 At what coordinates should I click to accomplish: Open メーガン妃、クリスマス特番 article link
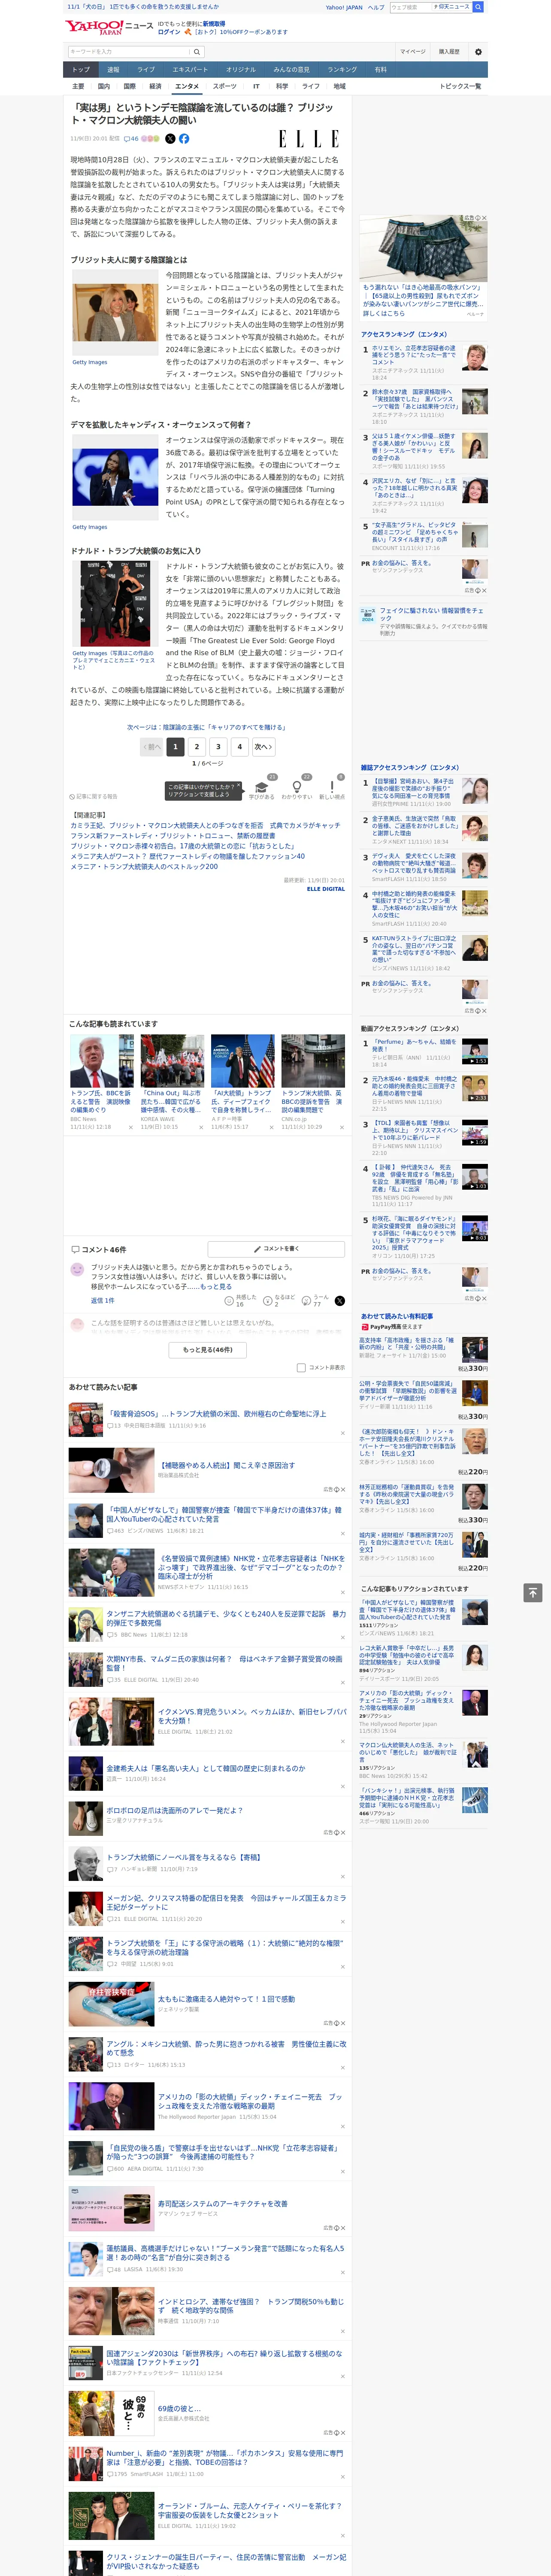[226, 1902]
